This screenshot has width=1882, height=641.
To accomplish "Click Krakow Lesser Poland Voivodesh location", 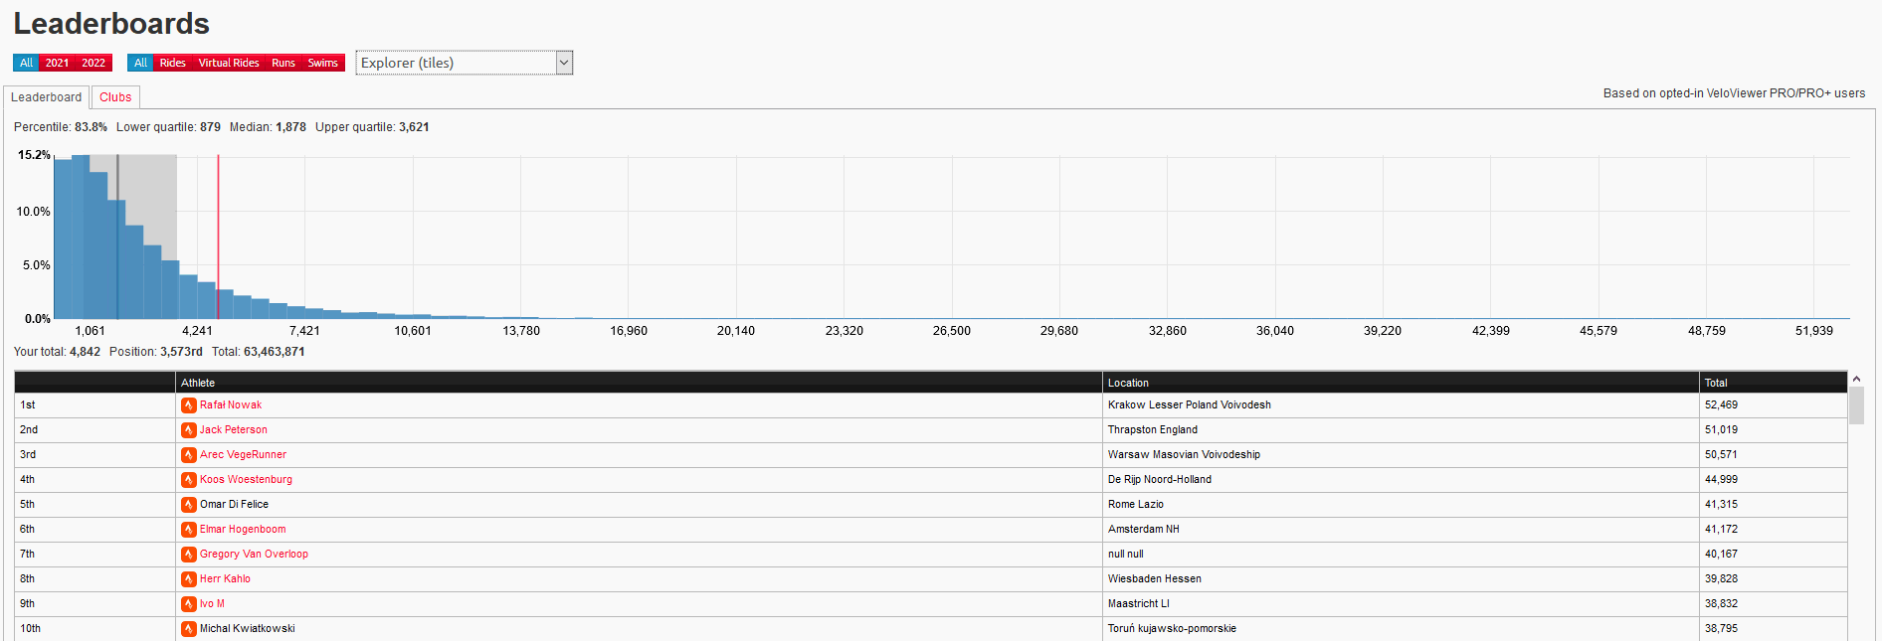I will 1190,405.
